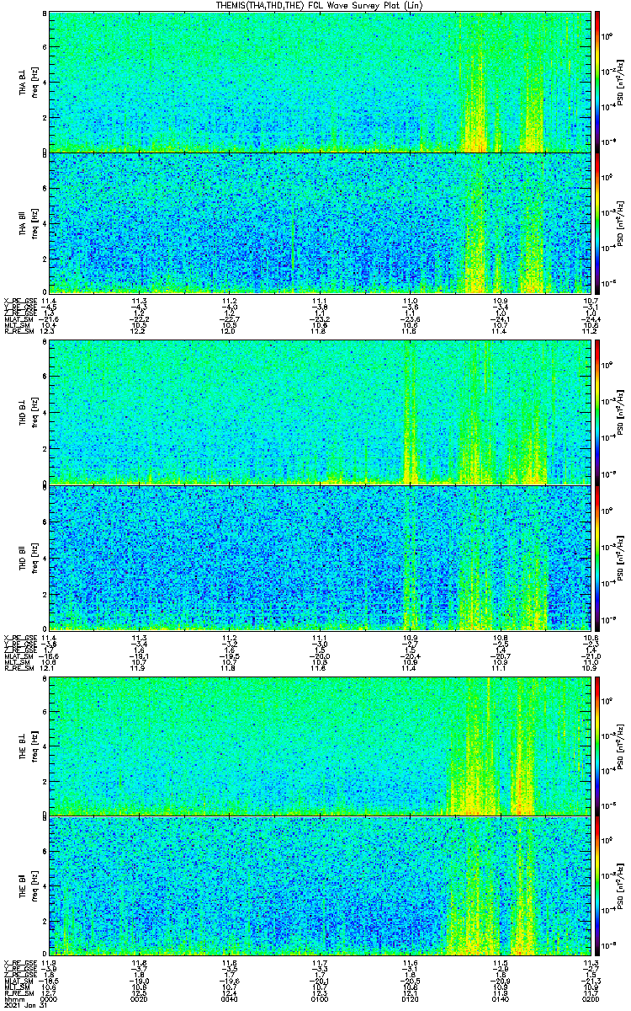Click the '0040' time tick label
The height and width of the screenshot is (1011, 631).
coord(231,998)
